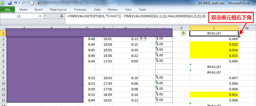
Task: Select cell showing time 8:16
Action: 125,94
